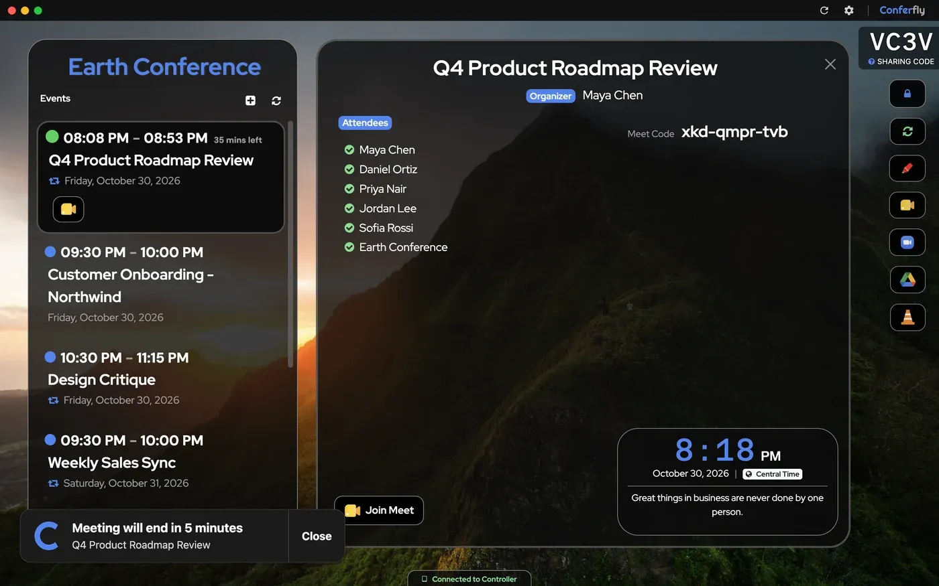Screen dimensions: 939x586
Task: Open the VLC cone icon in sidebar
Action: click(x=907, y=317)
